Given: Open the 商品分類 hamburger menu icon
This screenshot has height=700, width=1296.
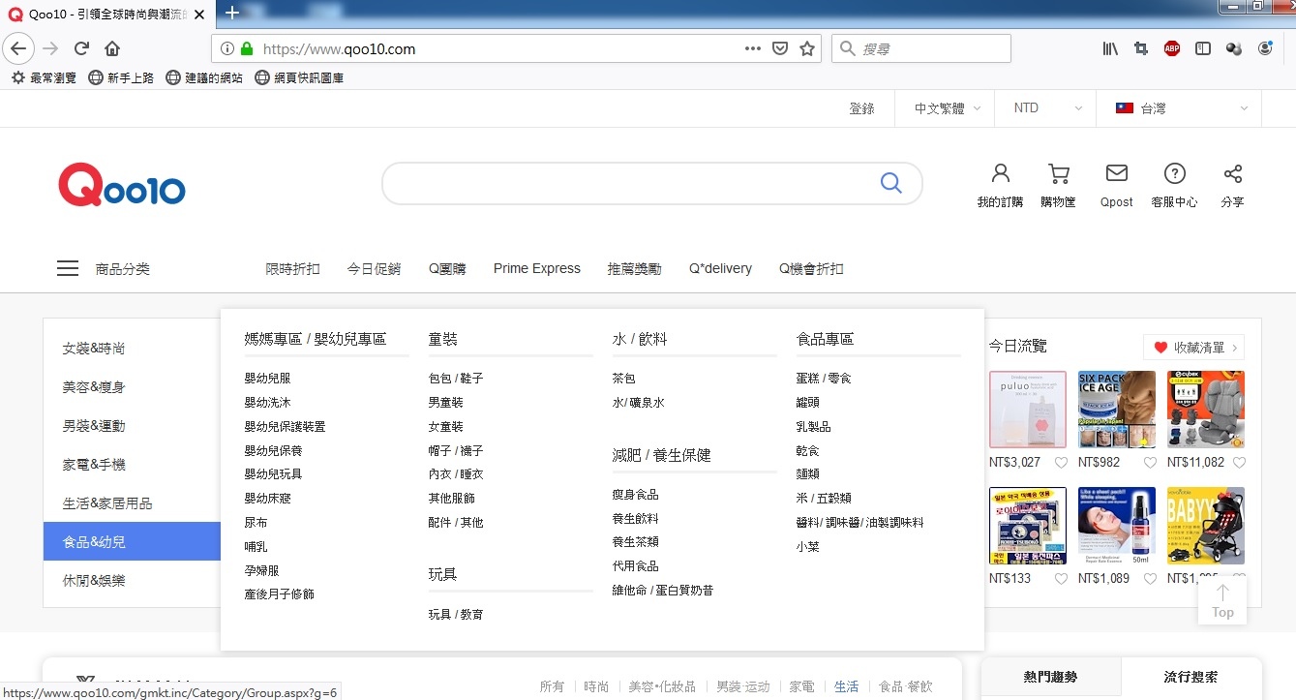Looking at the screenshot, I should (68, 269).
